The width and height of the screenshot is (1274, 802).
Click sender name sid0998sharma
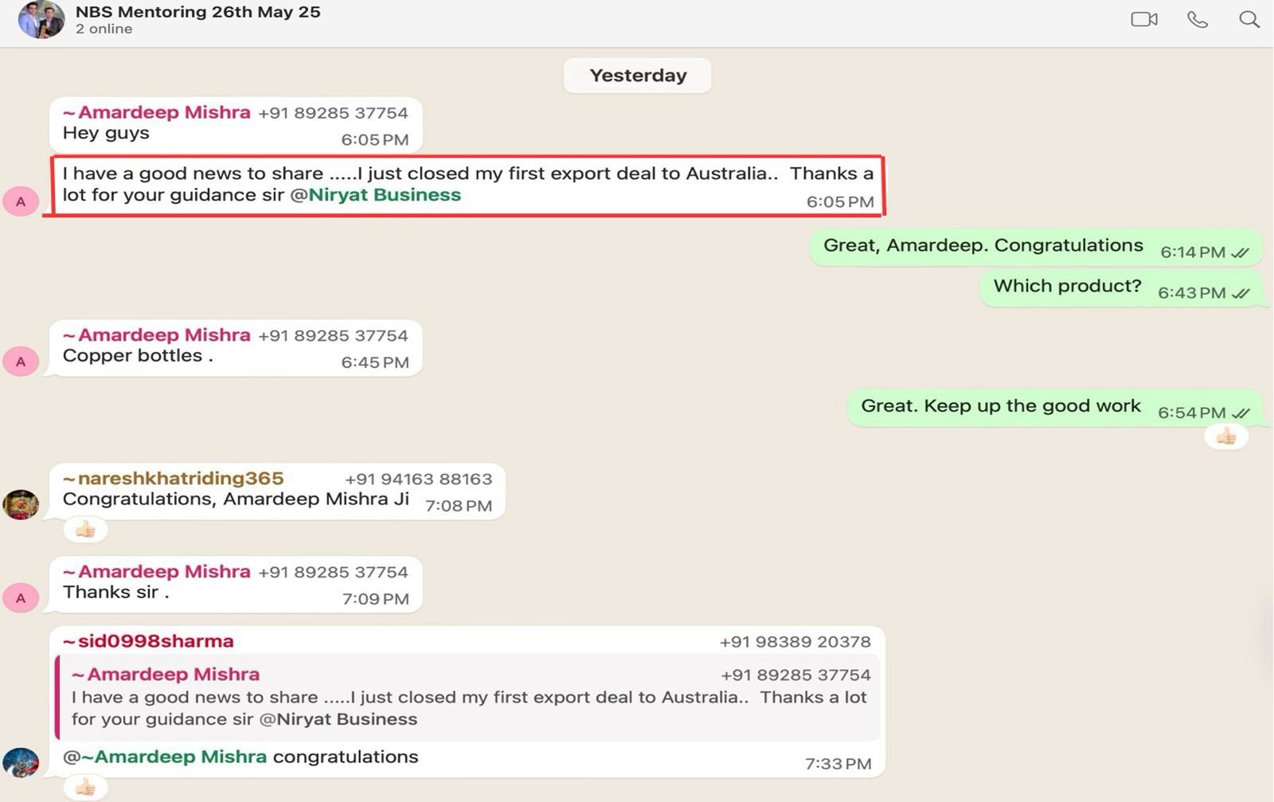[148, 641]
